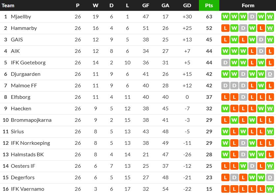Click IFK Vaernamo's latest win badge
This screenshot has height=196, width=276.
(270, 189)
